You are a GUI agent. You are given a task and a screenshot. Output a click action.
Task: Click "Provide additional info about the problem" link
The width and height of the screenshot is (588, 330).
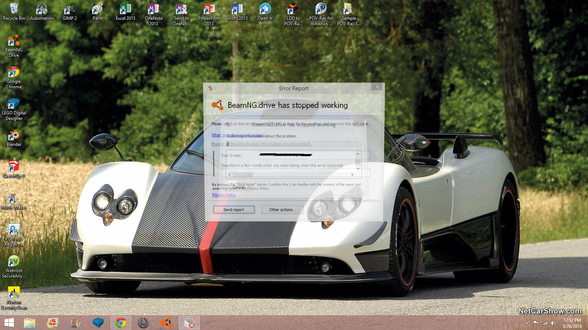pos(261,144)
